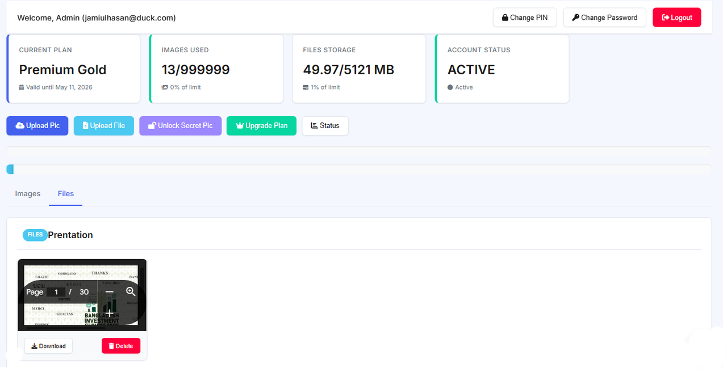The width and height of the screenshot is (727, 373).
Task: Click the 13/999999 images used value
Action: (195, 70)
